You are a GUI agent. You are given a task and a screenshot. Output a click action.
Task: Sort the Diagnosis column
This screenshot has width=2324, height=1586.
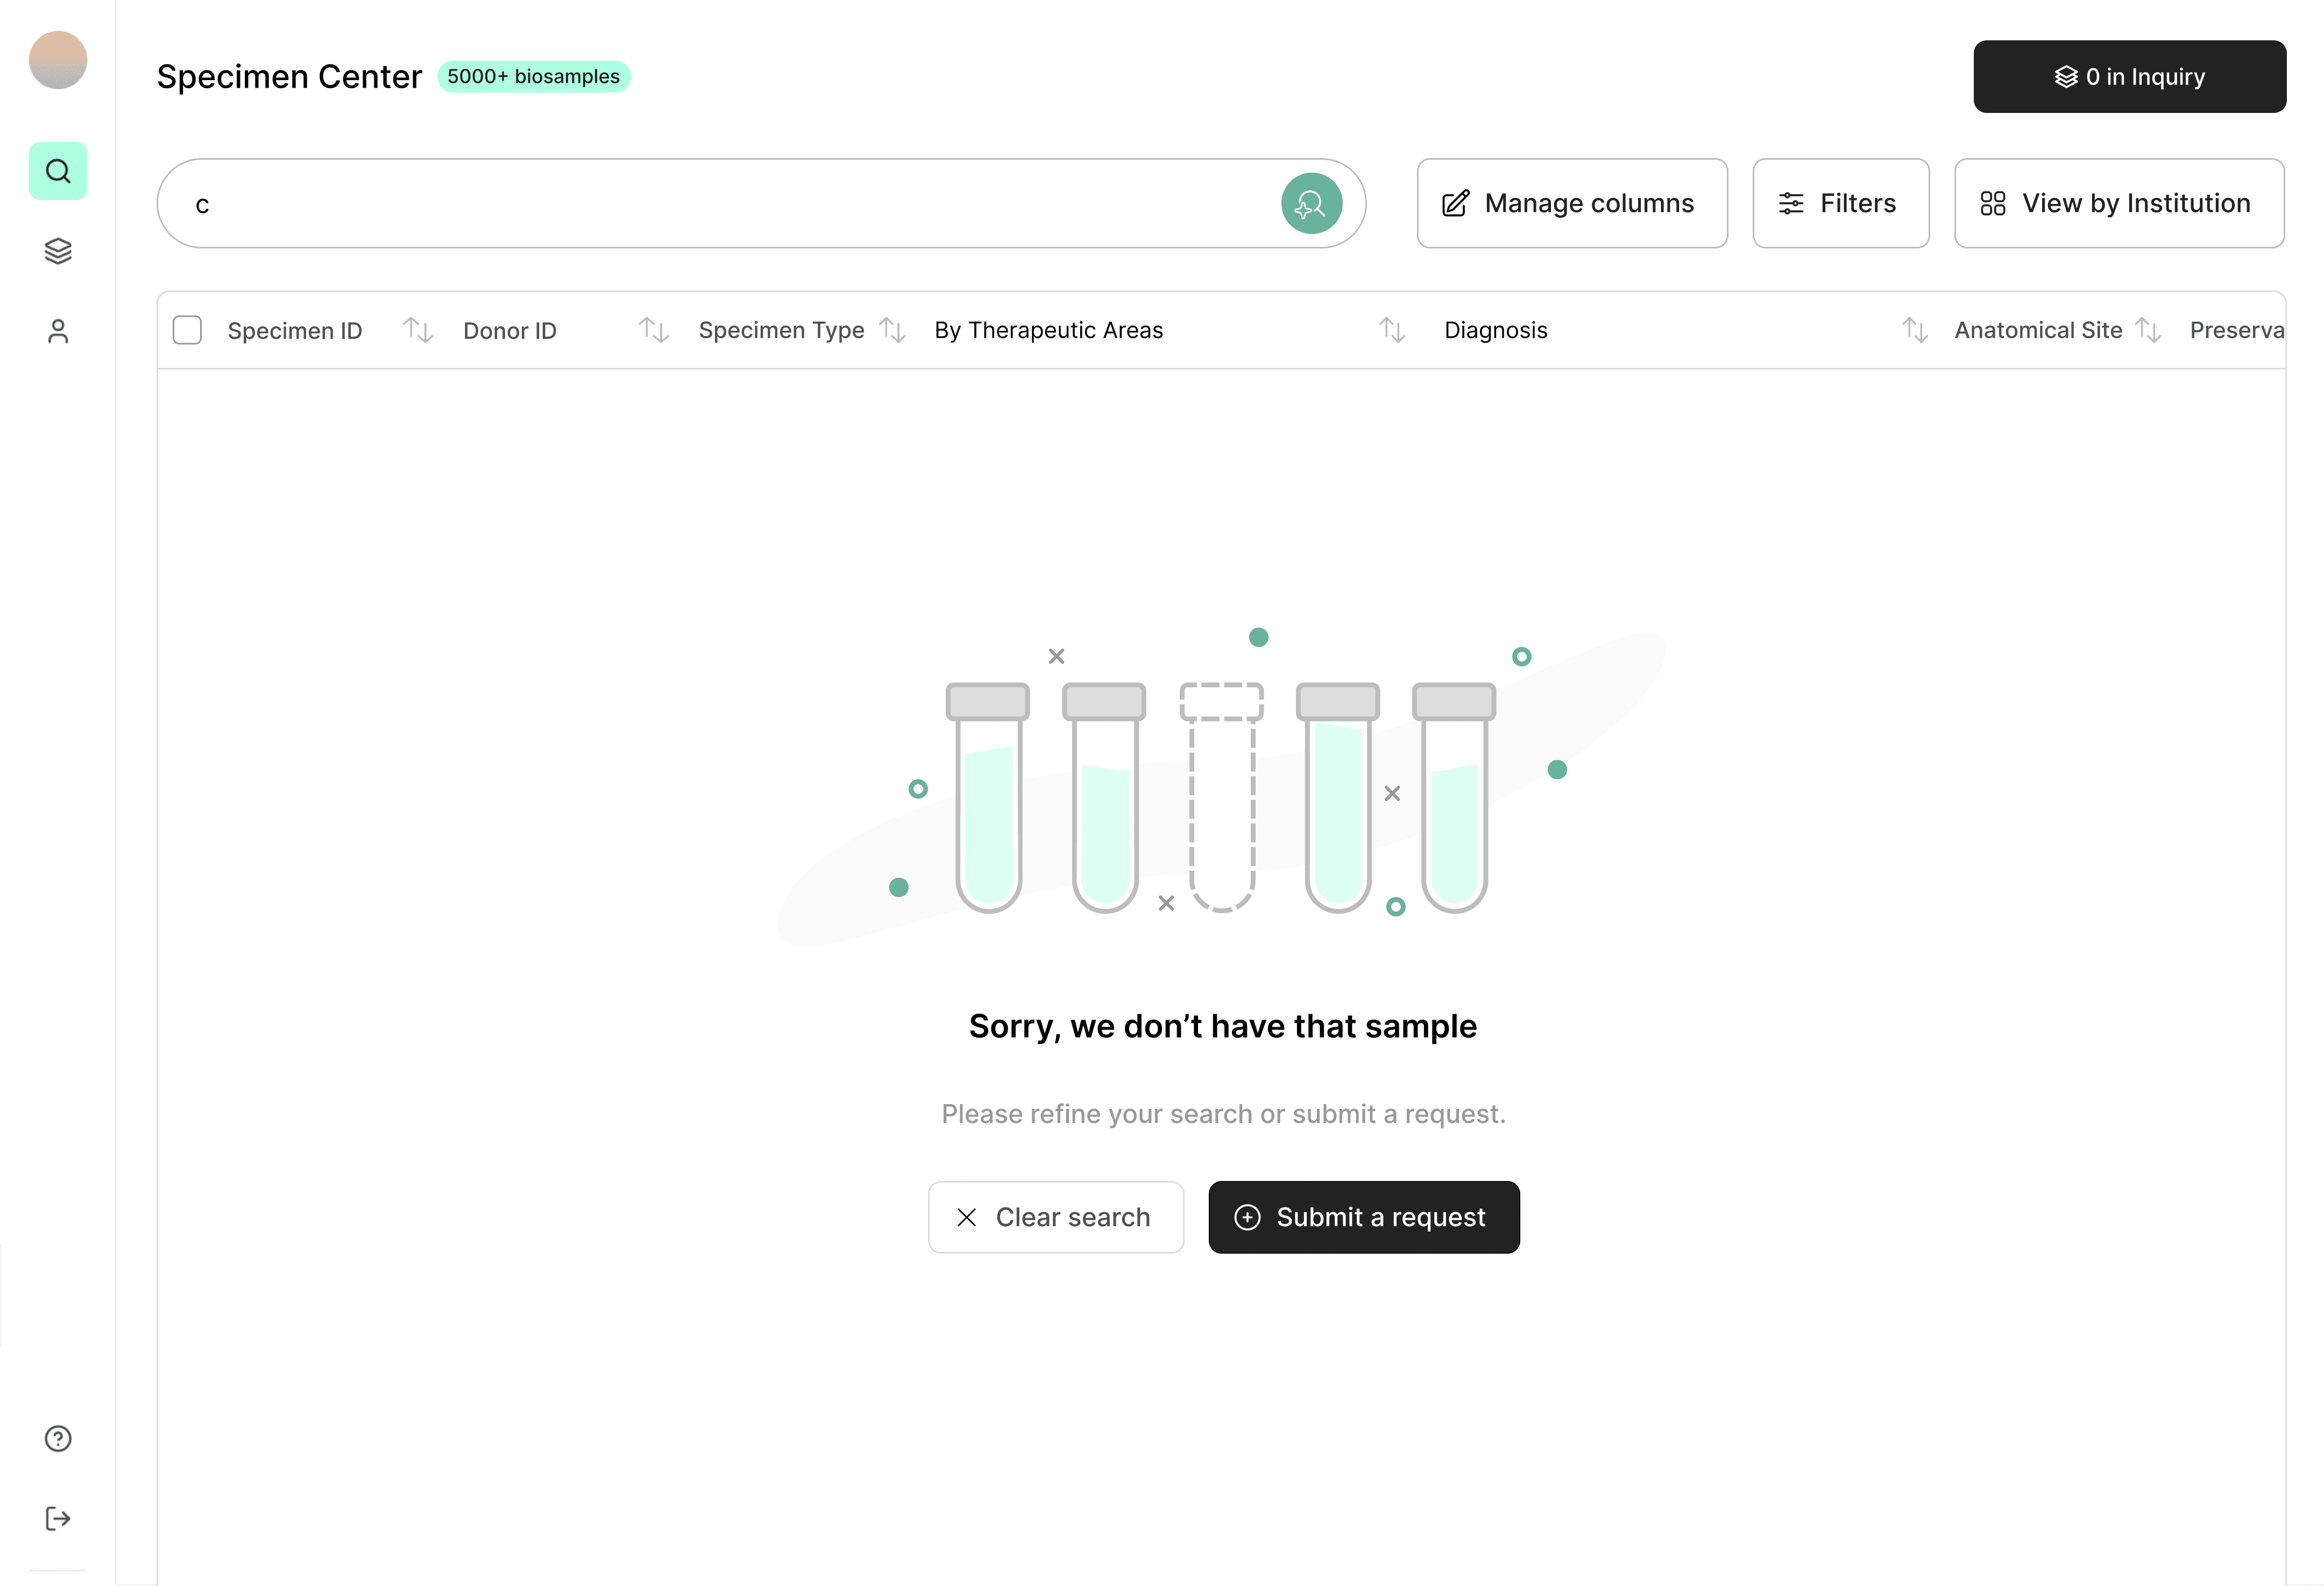[x=1914, y=330]
